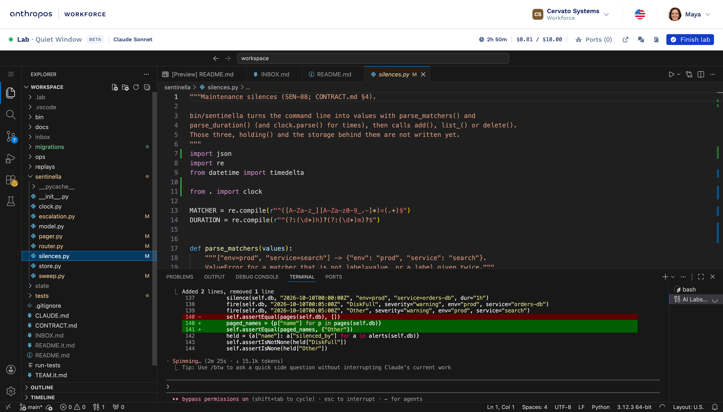
Task: Open notifications bell in status bar
Action: tap(715, 407)
